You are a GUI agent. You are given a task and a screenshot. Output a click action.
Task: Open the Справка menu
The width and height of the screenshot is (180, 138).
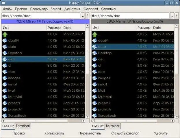pyautogui.click(x=108, y=9)
